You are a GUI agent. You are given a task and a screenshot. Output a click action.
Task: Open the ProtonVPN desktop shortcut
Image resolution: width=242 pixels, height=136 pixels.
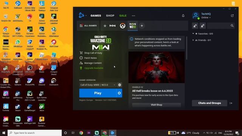click(30, 82)
